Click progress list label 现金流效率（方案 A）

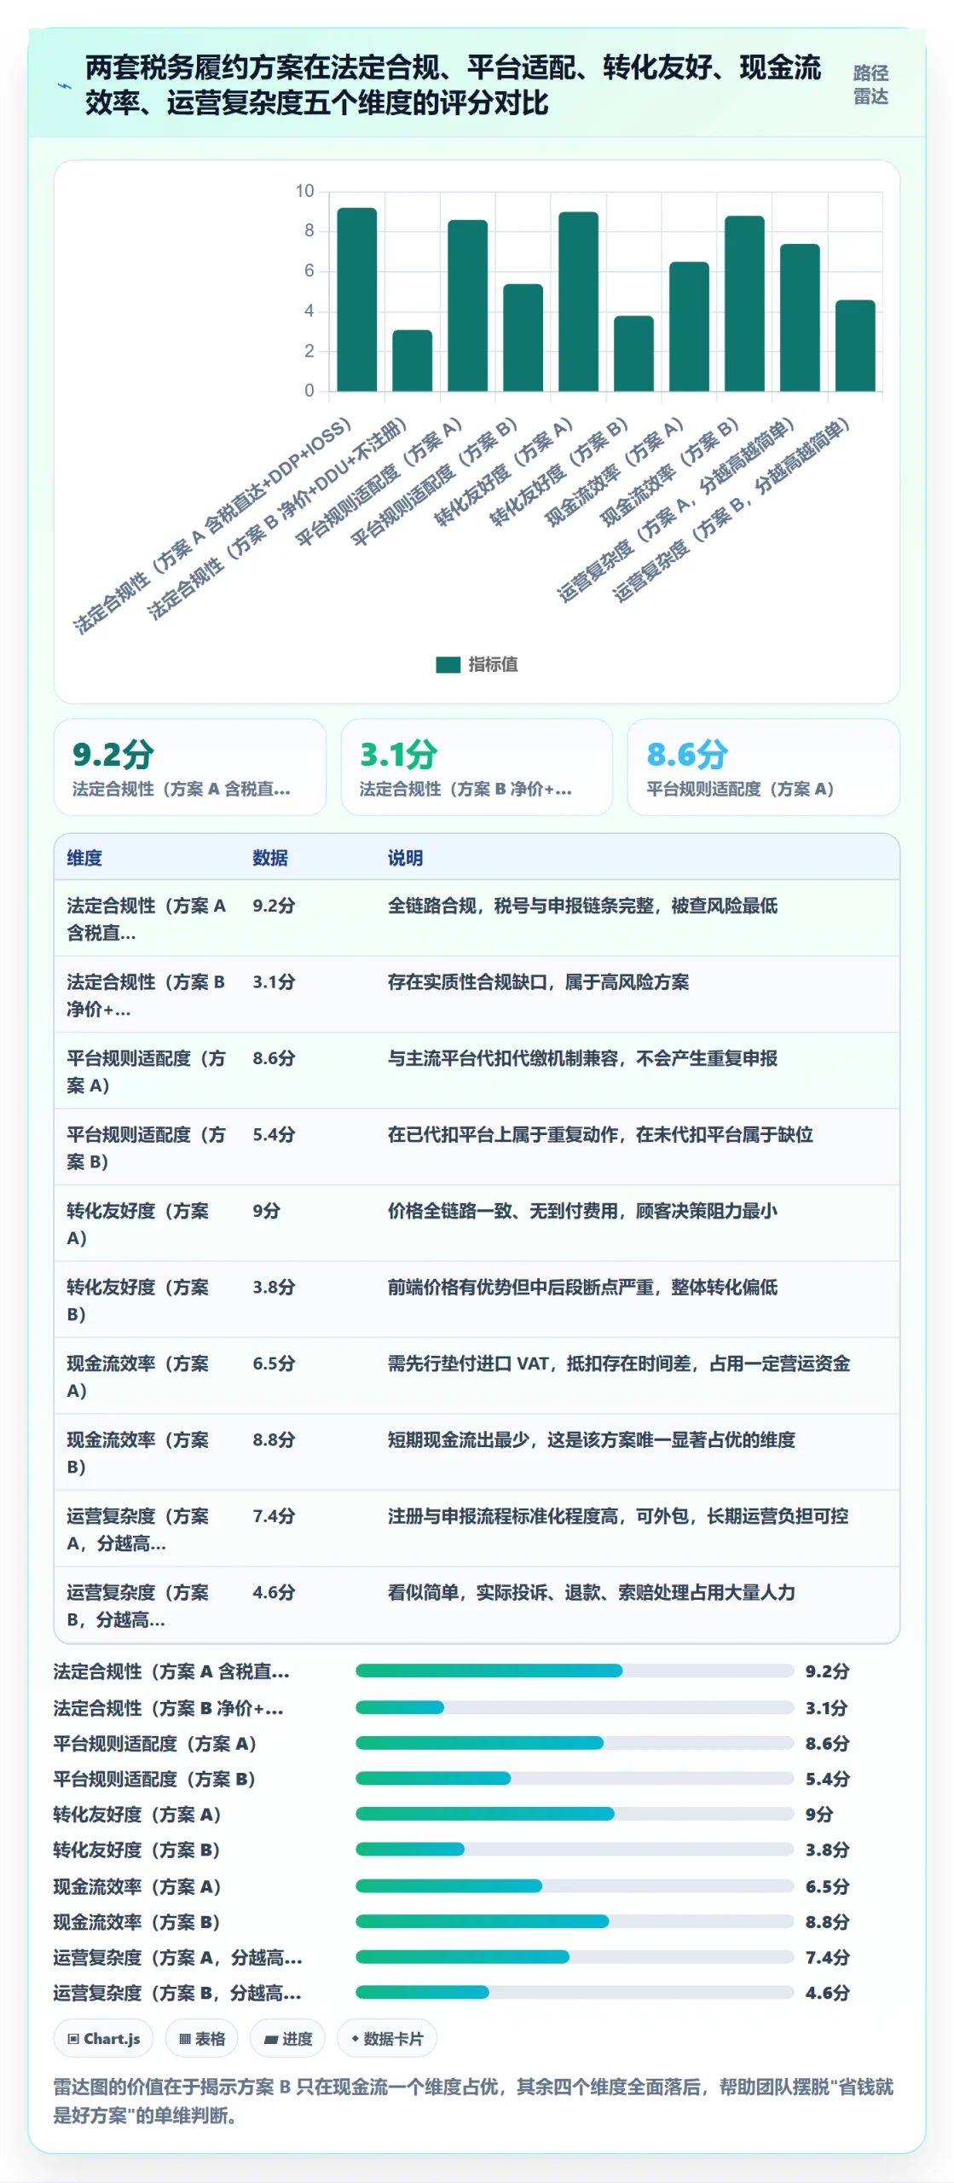pos(137,1887)
